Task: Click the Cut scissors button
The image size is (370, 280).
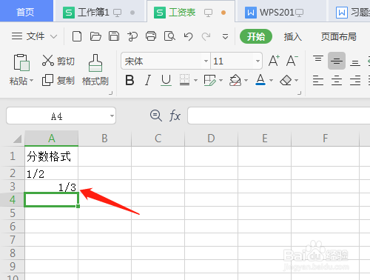Action: [58, 61]
